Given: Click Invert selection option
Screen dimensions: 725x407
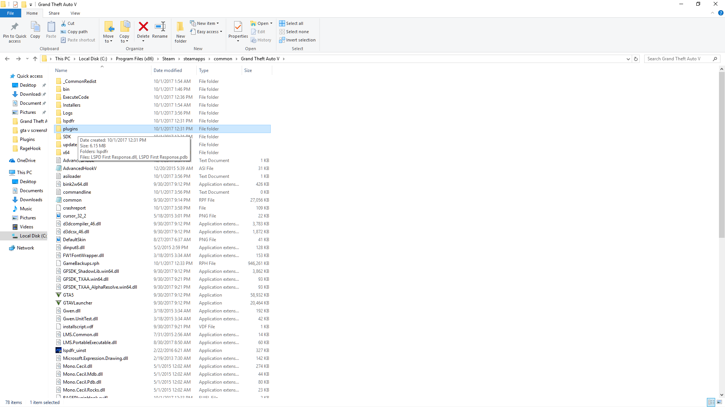Looking at the screenshot, I should click(297, 40).
